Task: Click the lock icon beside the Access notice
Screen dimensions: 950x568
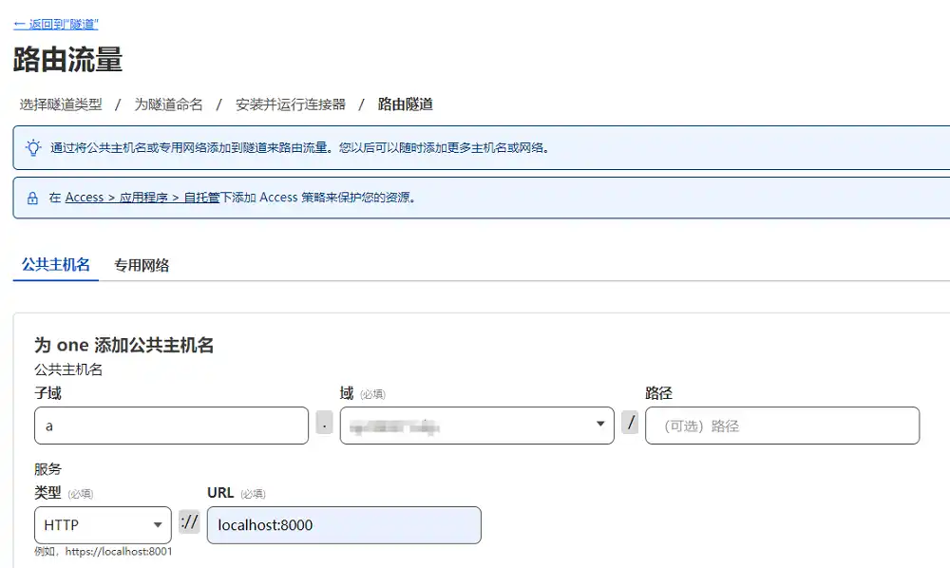Action: point(33,198)
